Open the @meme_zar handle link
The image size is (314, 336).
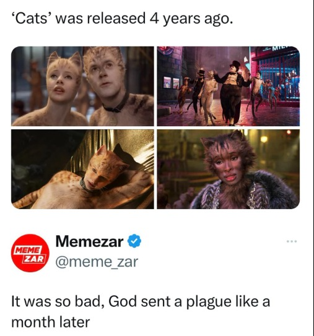pyautogui.click(x=97, y=262)
